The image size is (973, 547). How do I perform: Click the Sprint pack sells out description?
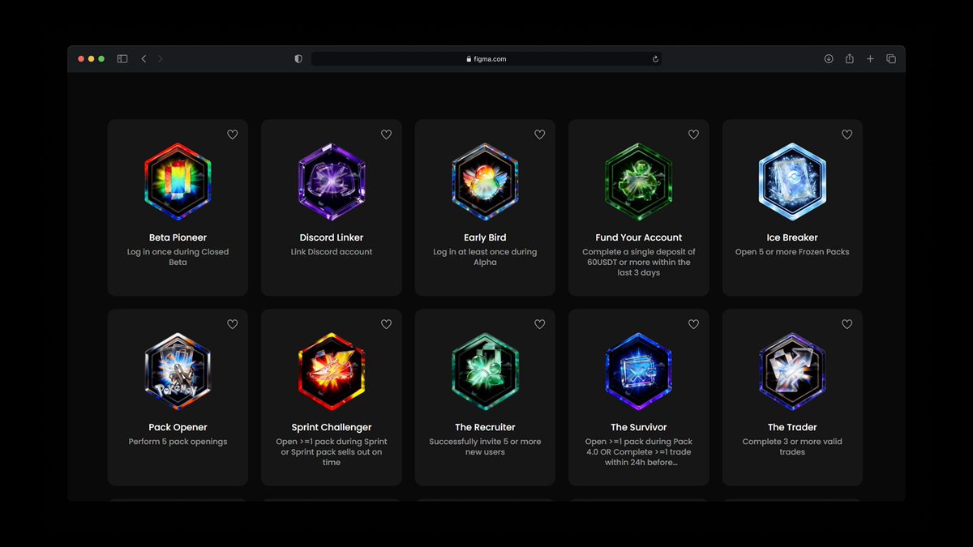[332, 452]
